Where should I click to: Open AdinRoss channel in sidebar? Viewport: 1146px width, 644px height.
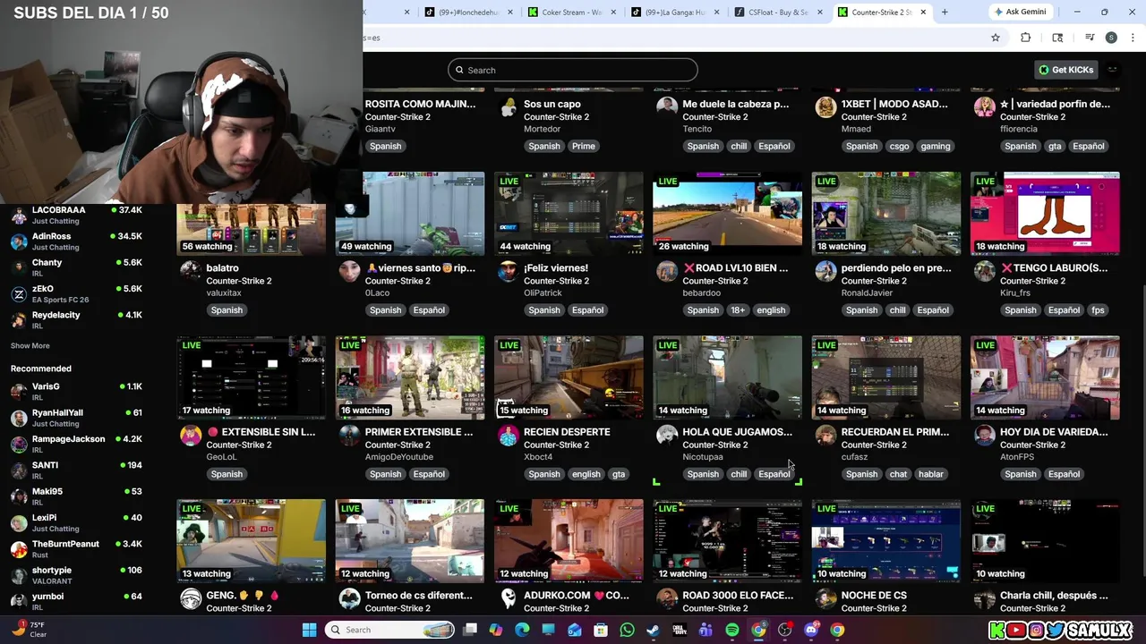(x=76, y=241)
